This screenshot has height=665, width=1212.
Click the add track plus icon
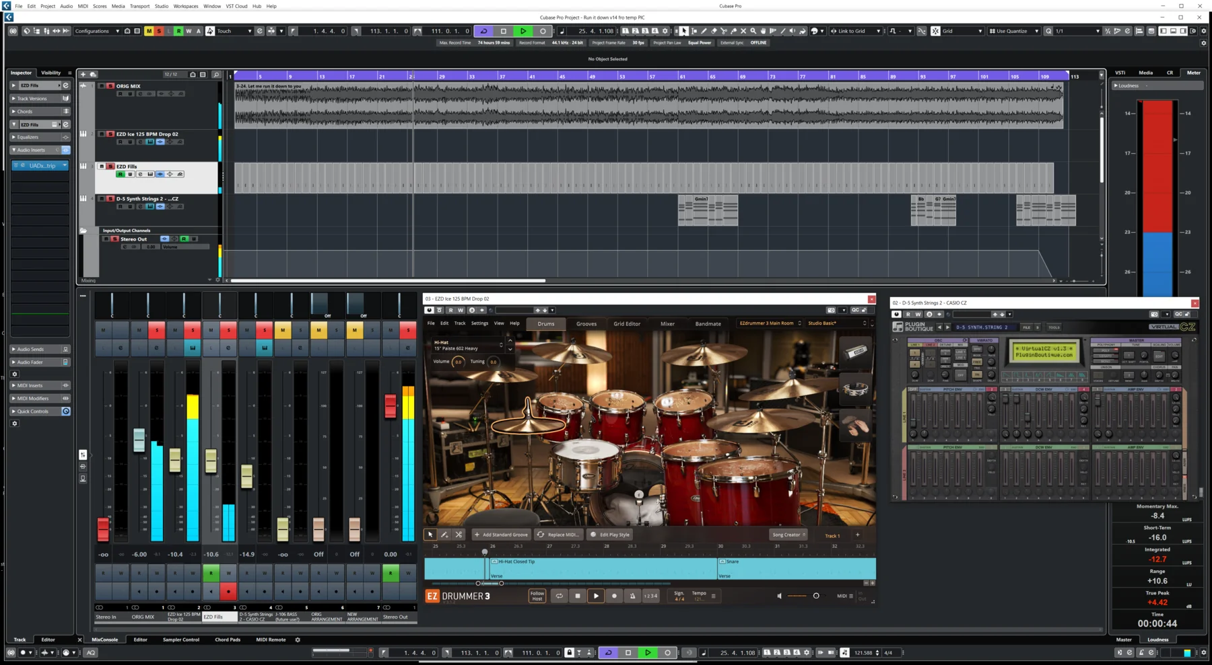point(83,74)
